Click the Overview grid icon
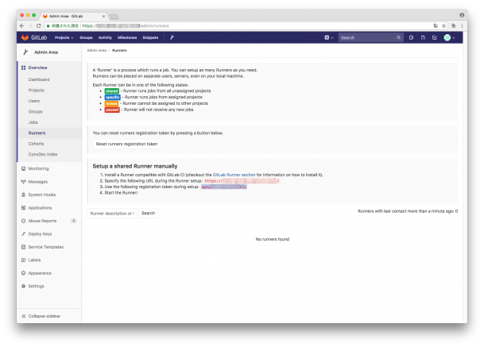 (x=24, y=67)
